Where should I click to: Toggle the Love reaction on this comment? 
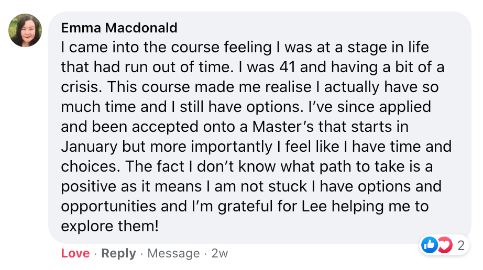[75, 253]
